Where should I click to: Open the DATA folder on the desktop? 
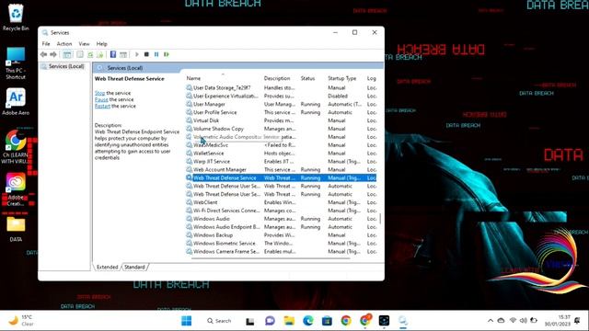point(16,229)
